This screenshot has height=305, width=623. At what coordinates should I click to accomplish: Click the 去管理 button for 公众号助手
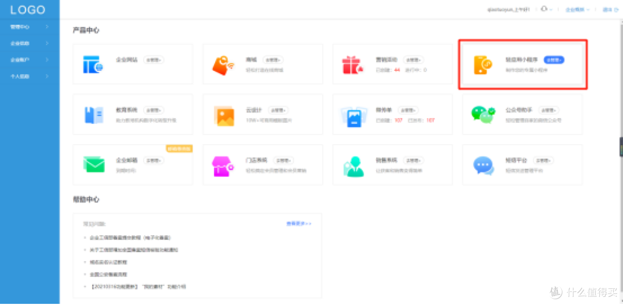click(549, 110)
